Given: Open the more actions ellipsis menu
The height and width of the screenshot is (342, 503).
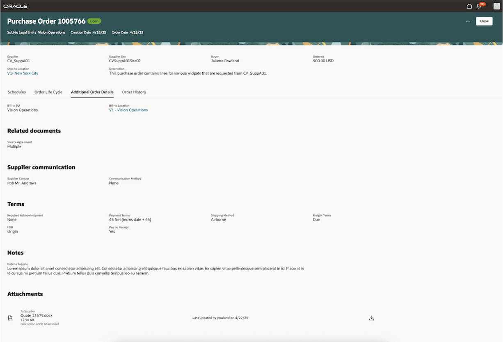Looking at the screenshot, I should tap(468, 21).
